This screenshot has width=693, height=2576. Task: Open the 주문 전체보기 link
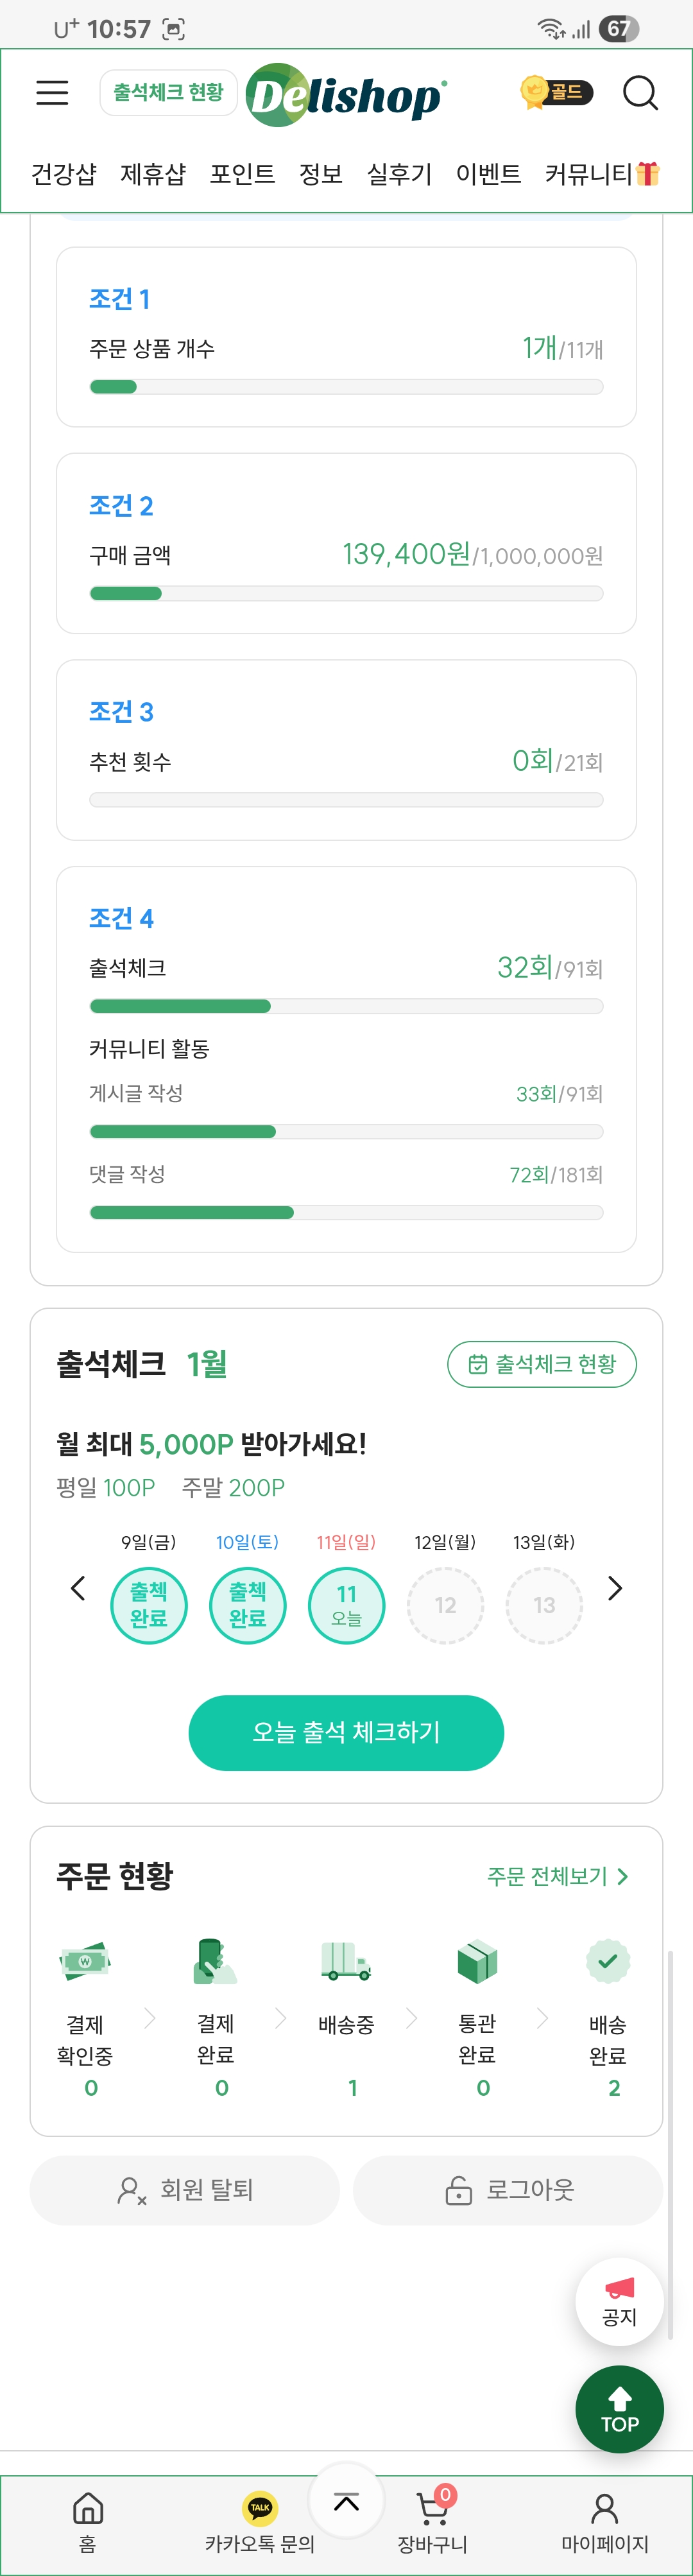(557, 1876)
